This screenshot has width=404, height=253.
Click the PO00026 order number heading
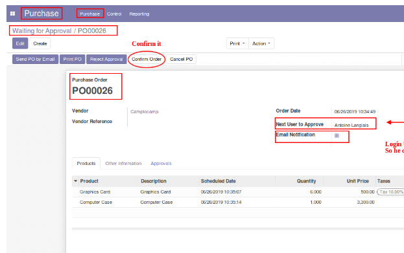[92, 91]
